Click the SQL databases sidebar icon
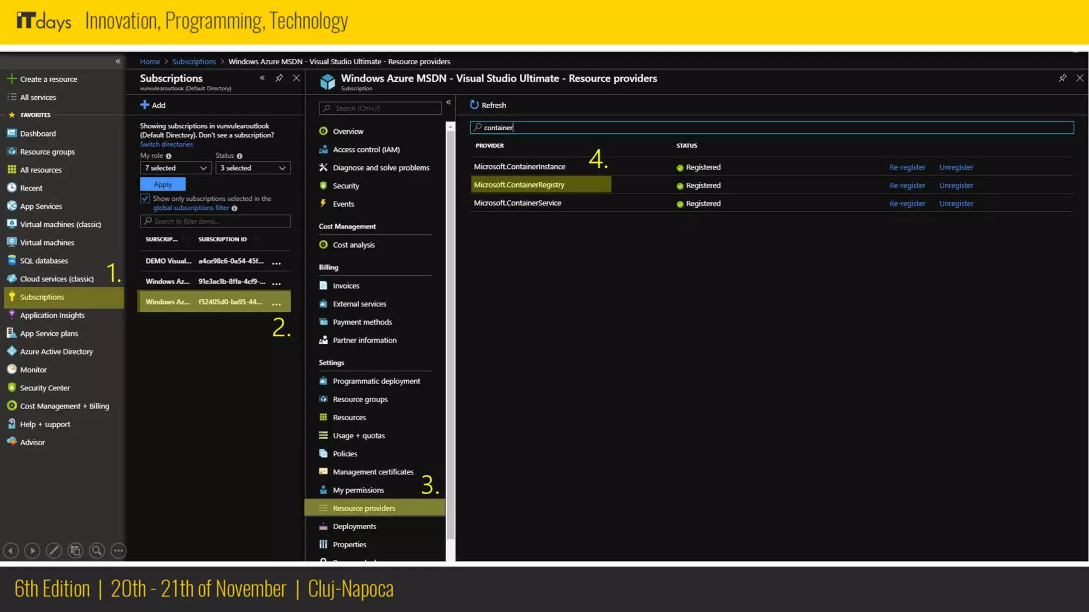This screenshot has height=612, width=1089. click(12, 260)
